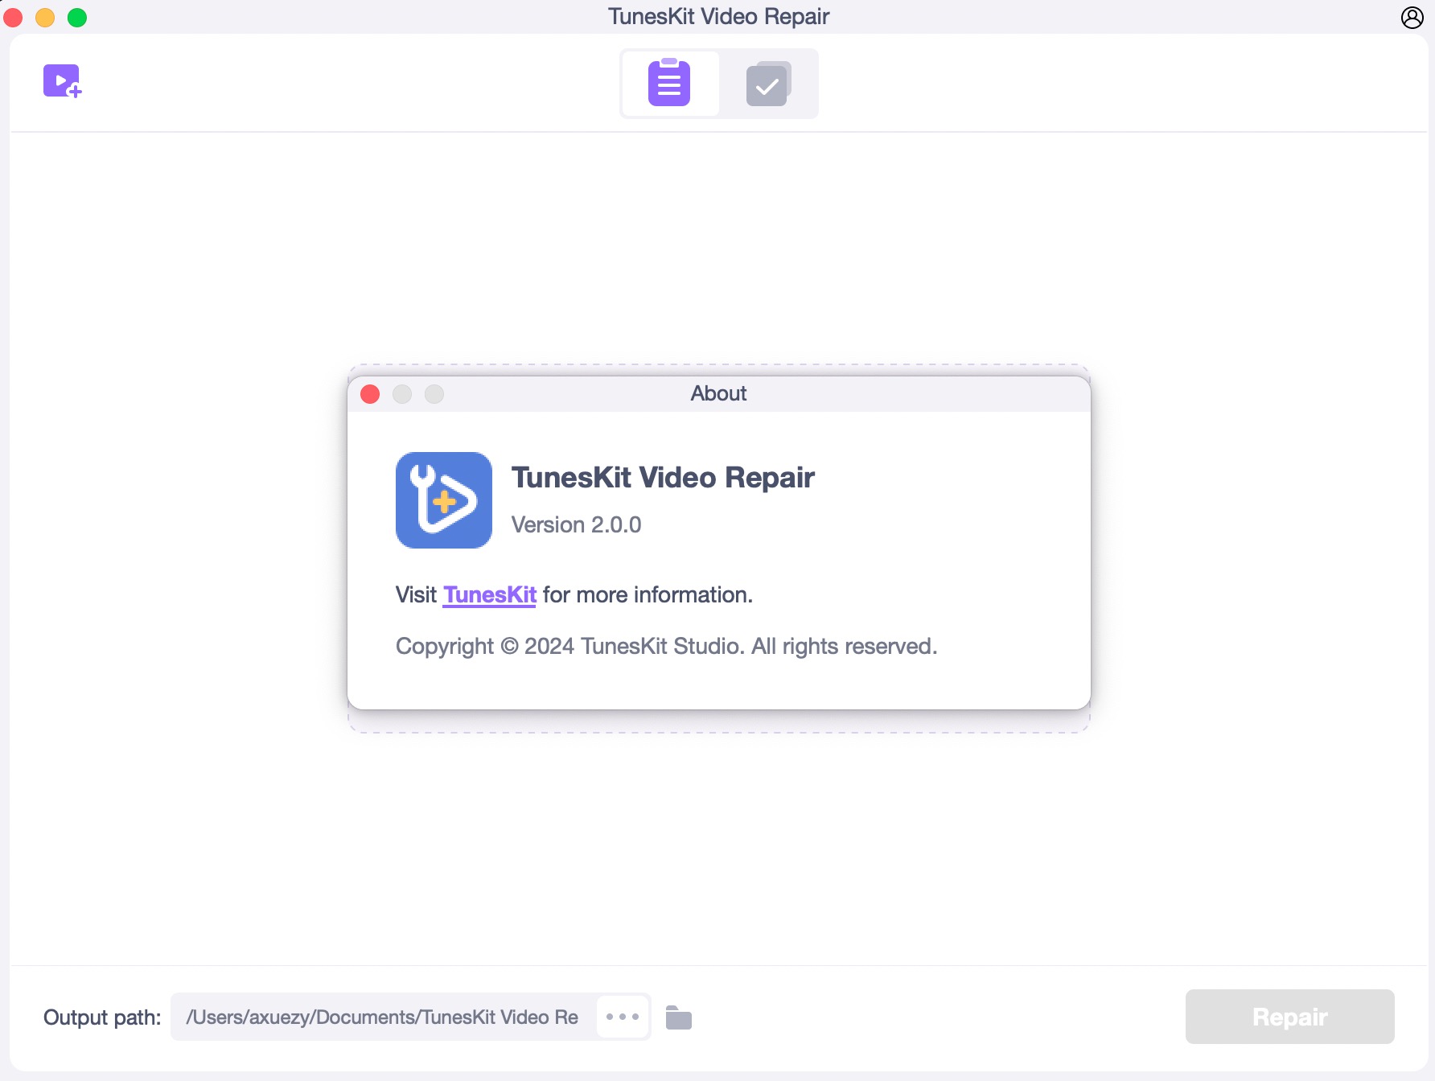Open the repaired videos tab

768,83
